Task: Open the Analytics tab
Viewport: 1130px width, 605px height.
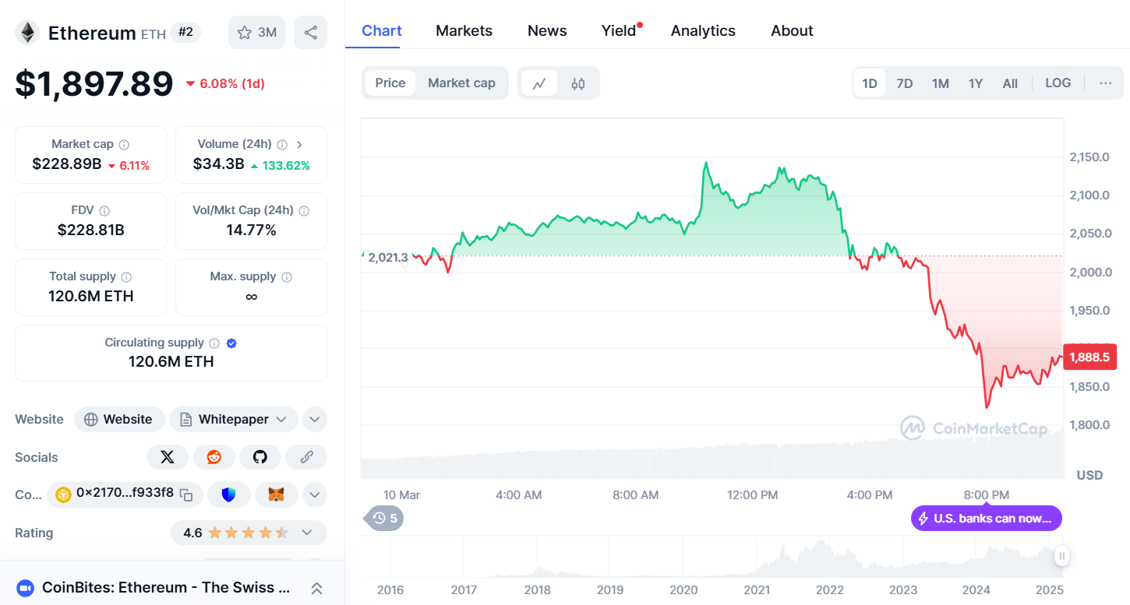Action: 703,30
